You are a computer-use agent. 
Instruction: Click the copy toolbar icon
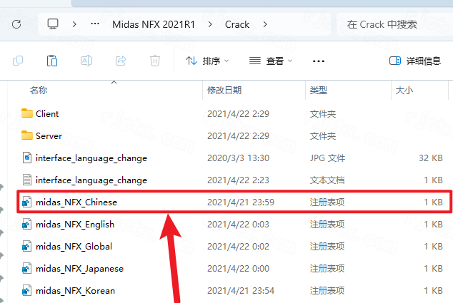click(x=18, y=61)
